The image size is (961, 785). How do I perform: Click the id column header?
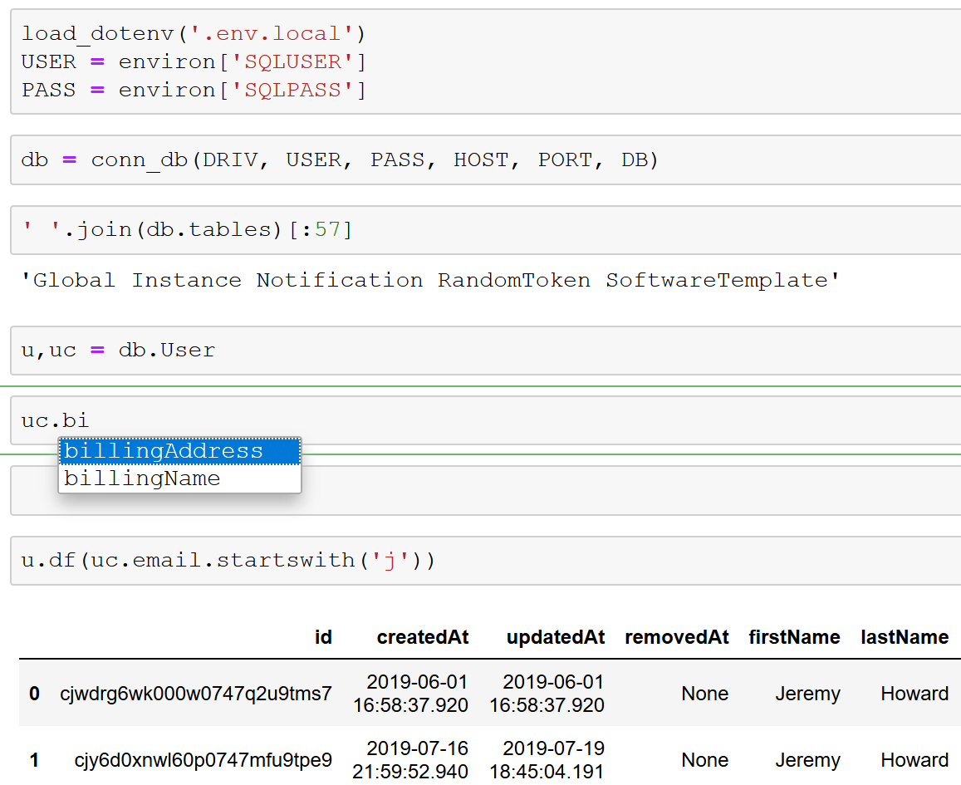point(323,637)
